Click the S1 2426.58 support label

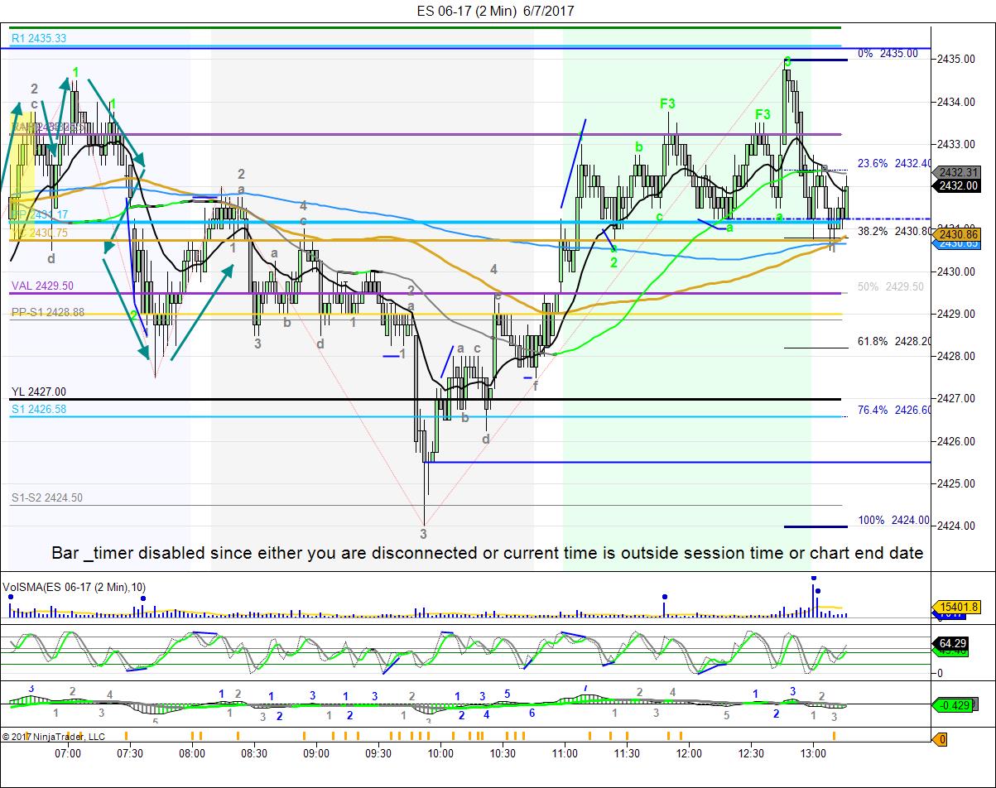(x=39, y=409)
